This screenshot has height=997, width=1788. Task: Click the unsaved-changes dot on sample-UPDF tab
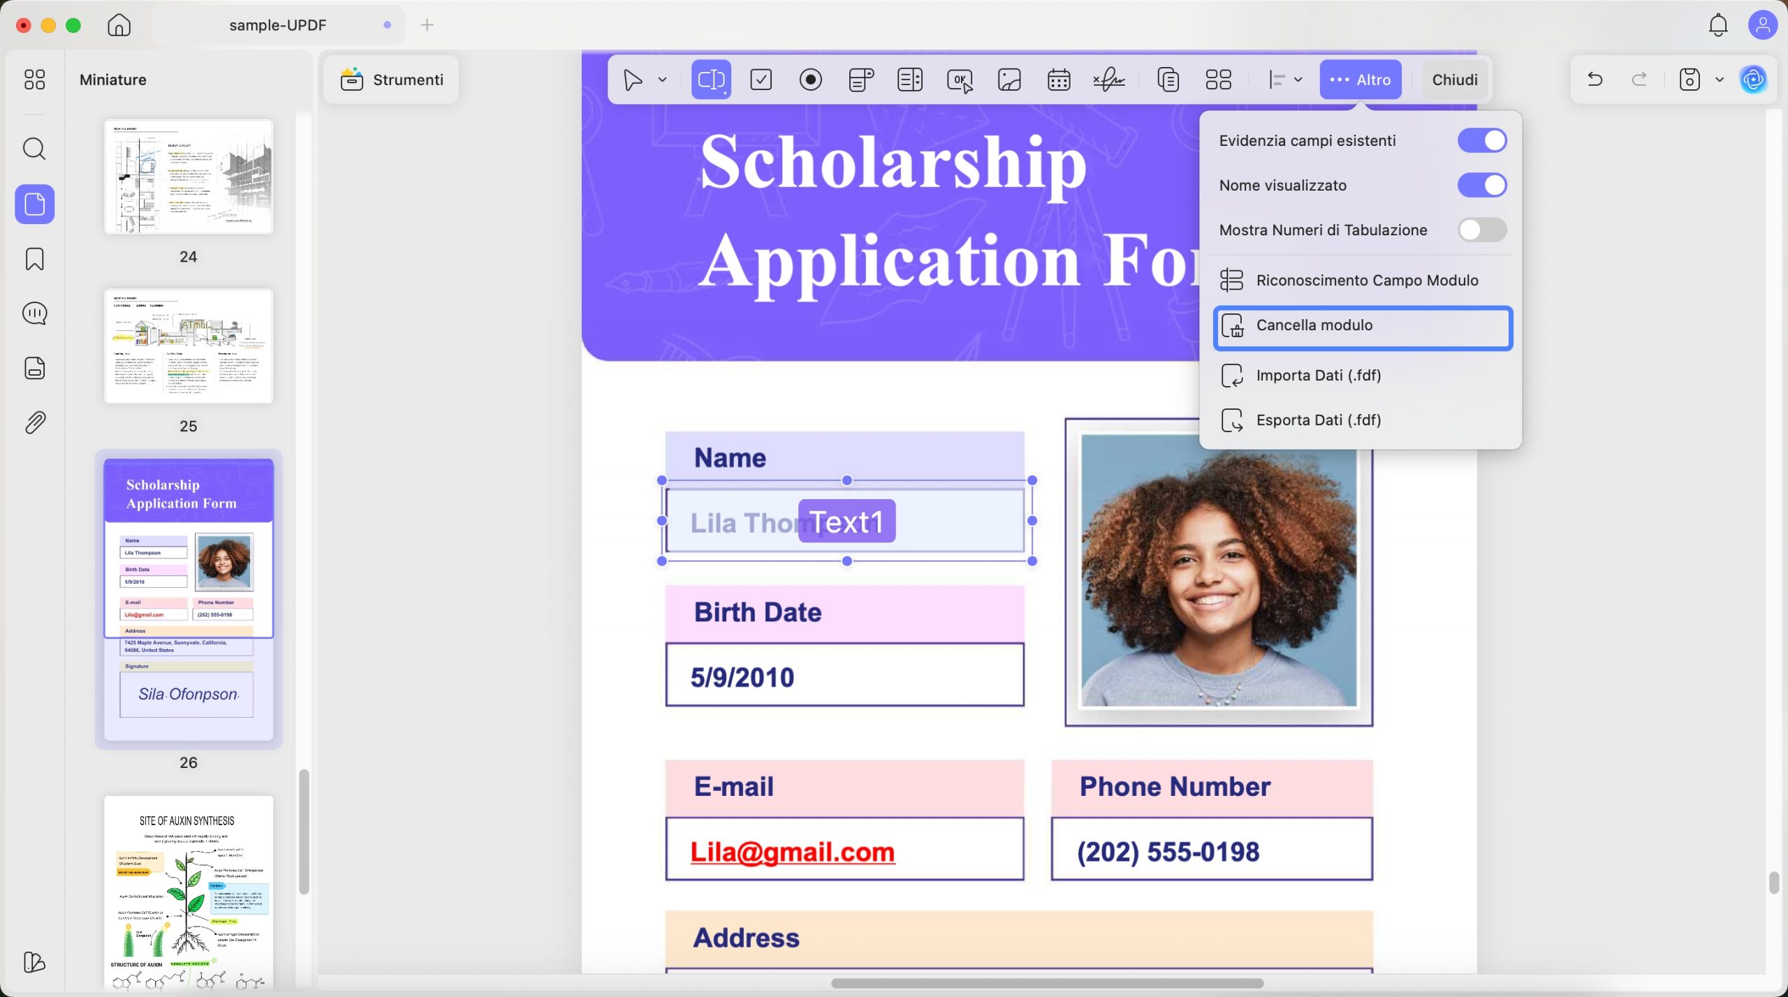click(388, 25)
